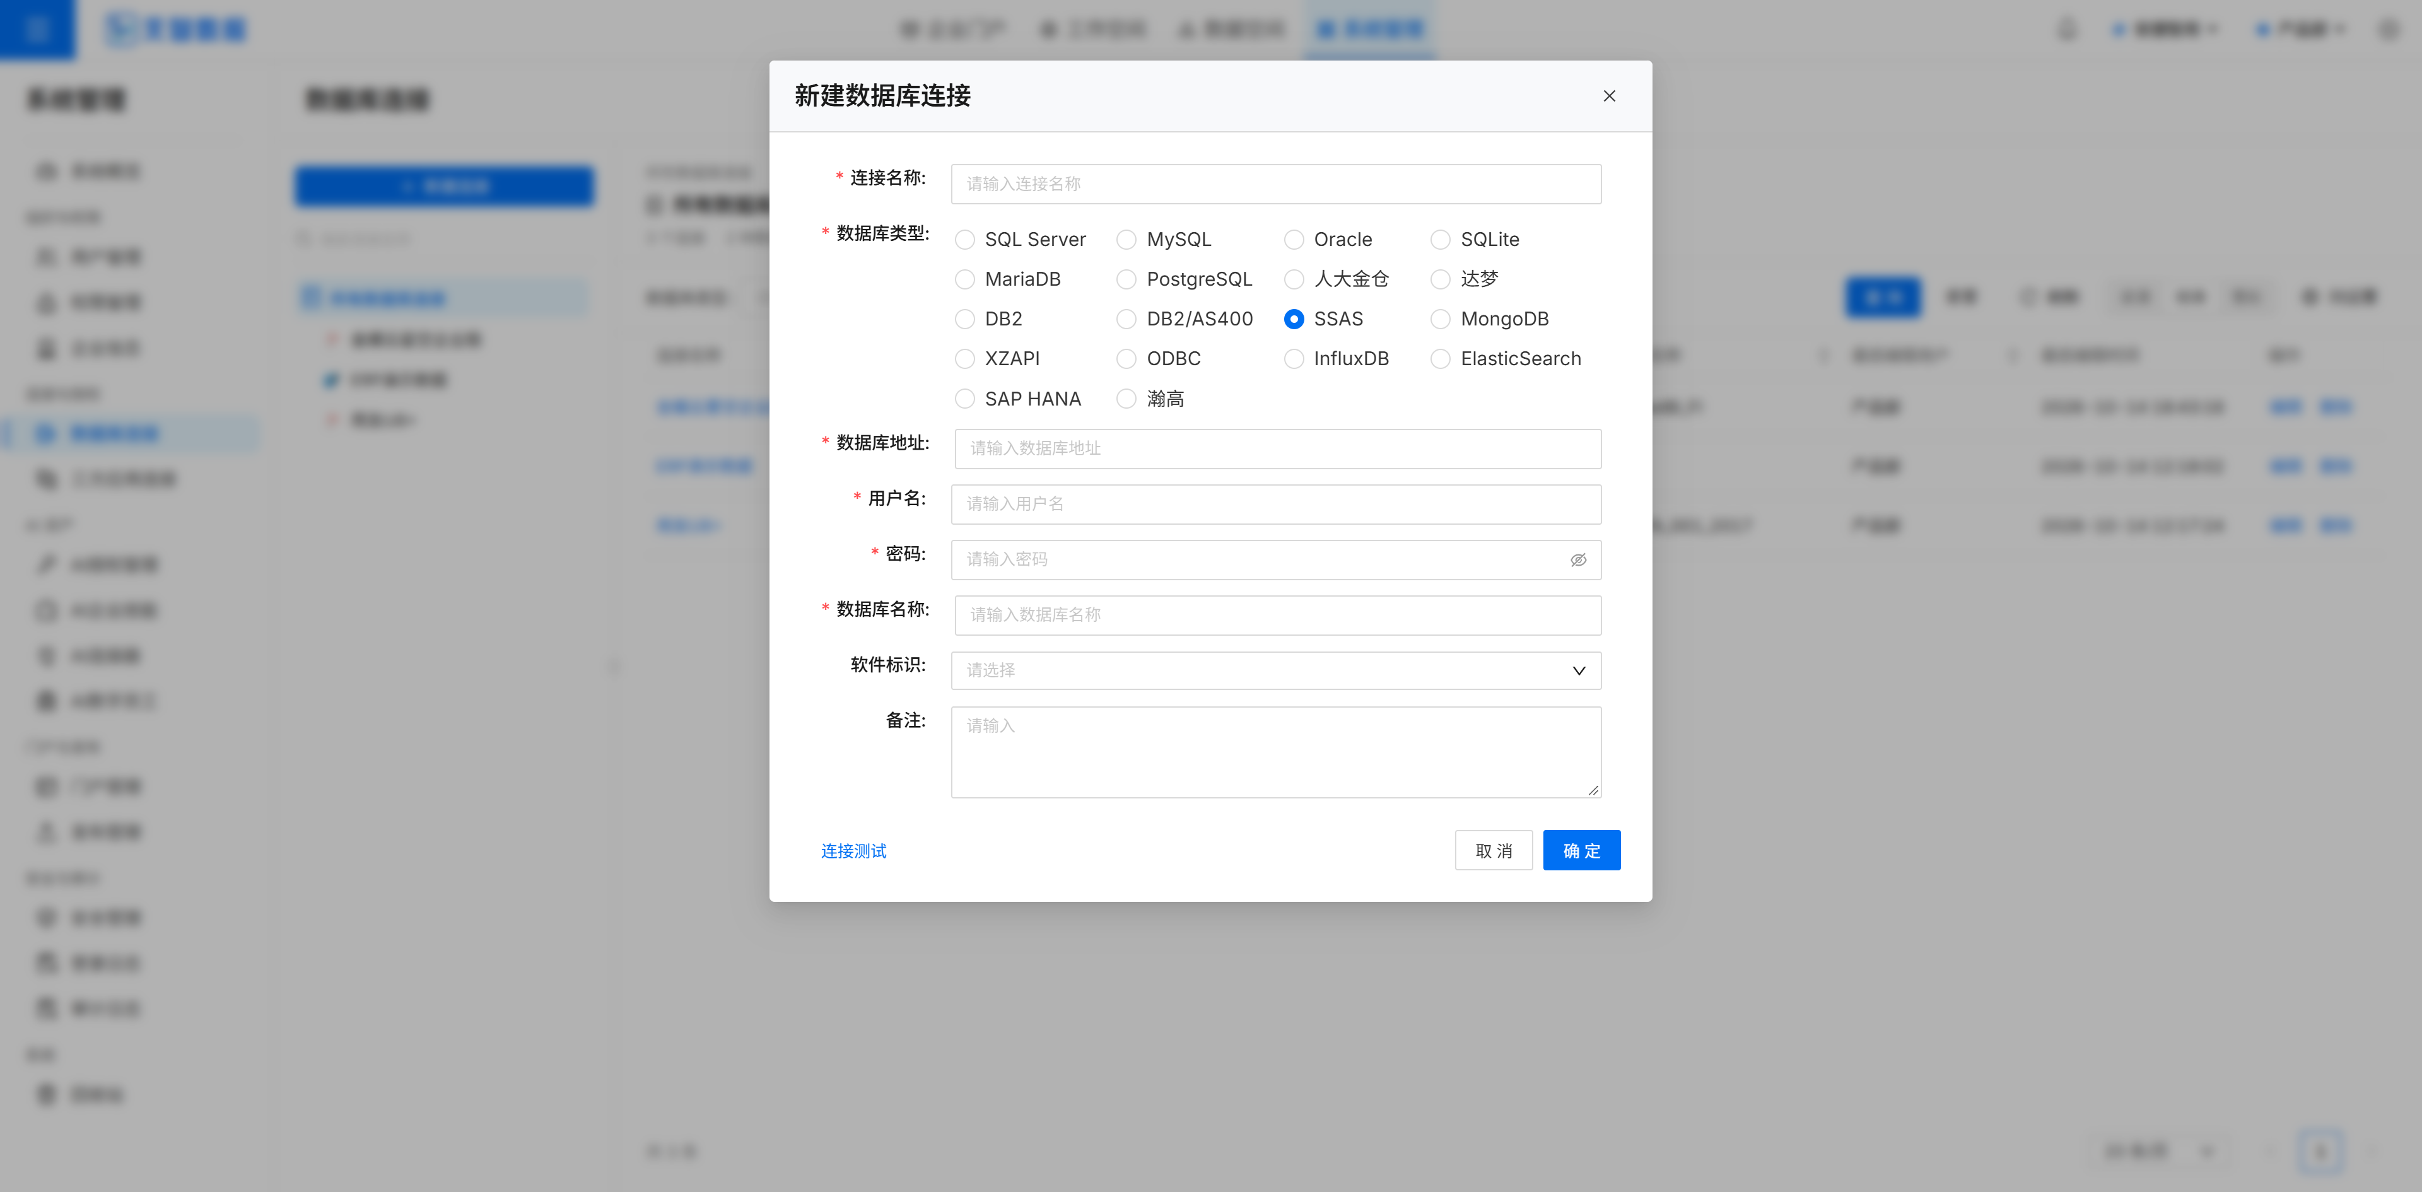Click the 连接名称 input field

tap(1276, 184)
